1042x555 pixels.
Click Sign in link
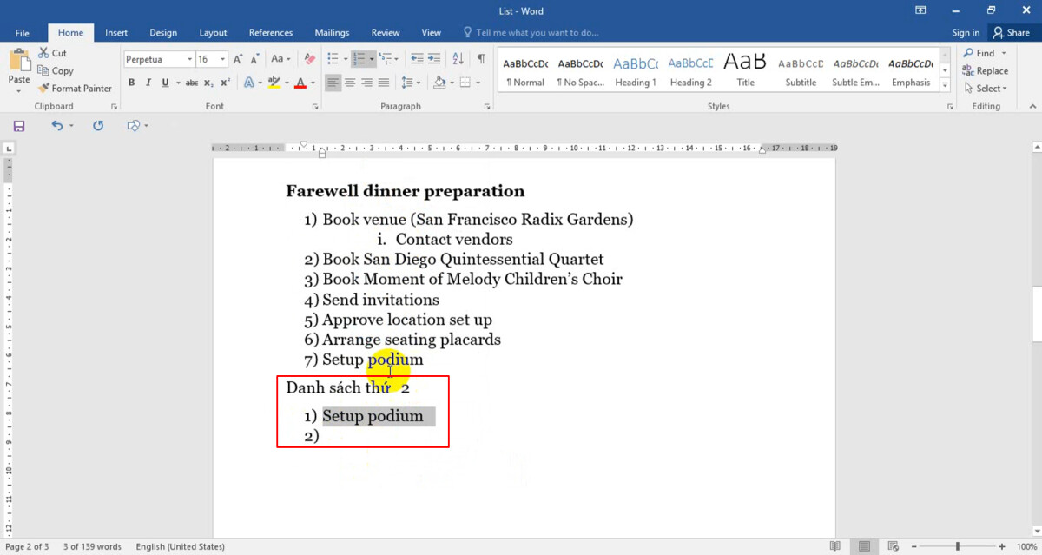click(966, 33)
